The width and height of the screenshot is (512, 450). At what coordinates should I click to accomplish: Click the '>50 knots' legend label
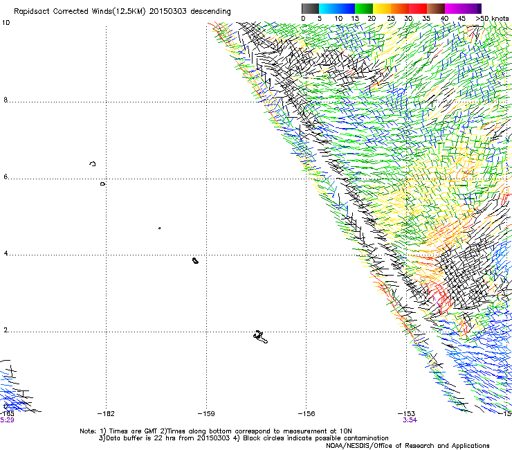(x=492, y=19)
